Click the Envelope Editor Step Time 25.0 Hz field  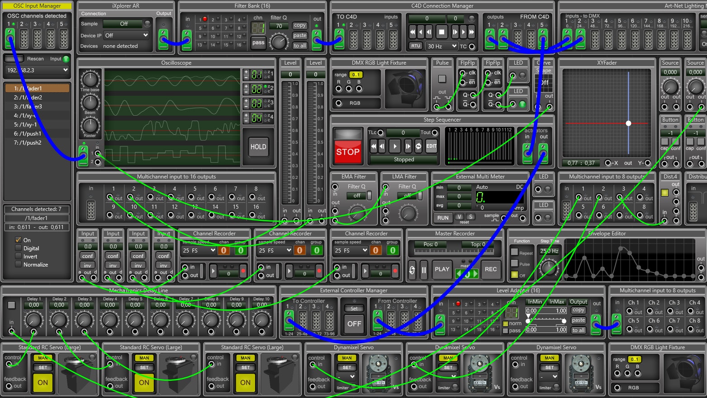coord(549,251)
